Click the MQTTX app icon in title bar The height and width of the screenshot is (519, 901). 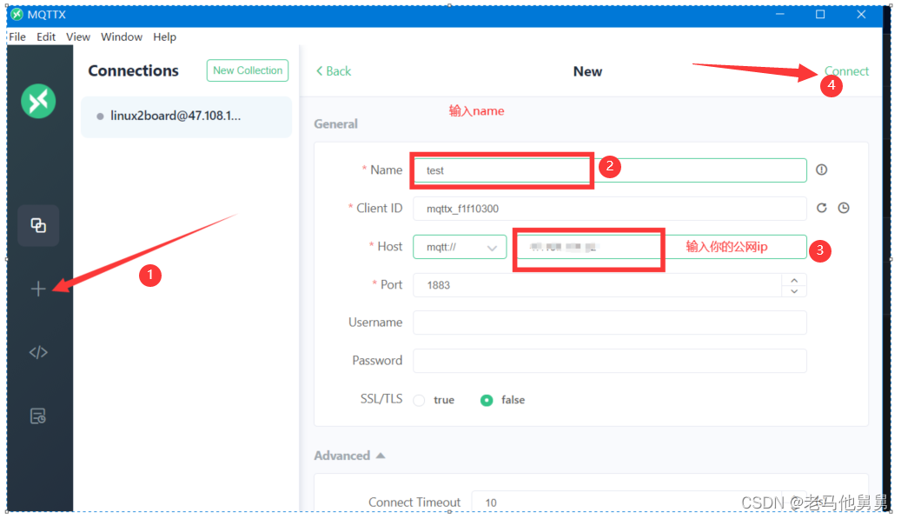coord(17,15)
